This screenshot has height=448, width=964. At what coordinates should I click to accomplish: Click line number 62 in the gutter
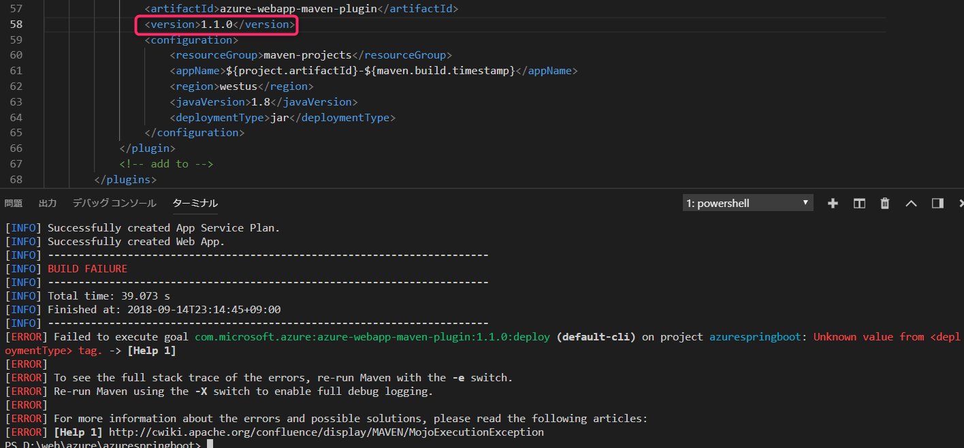click(x=16, y=87)
